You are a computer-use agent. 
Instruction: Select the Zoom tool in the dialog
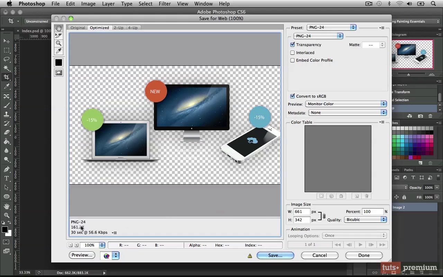[x=58, y=43]
